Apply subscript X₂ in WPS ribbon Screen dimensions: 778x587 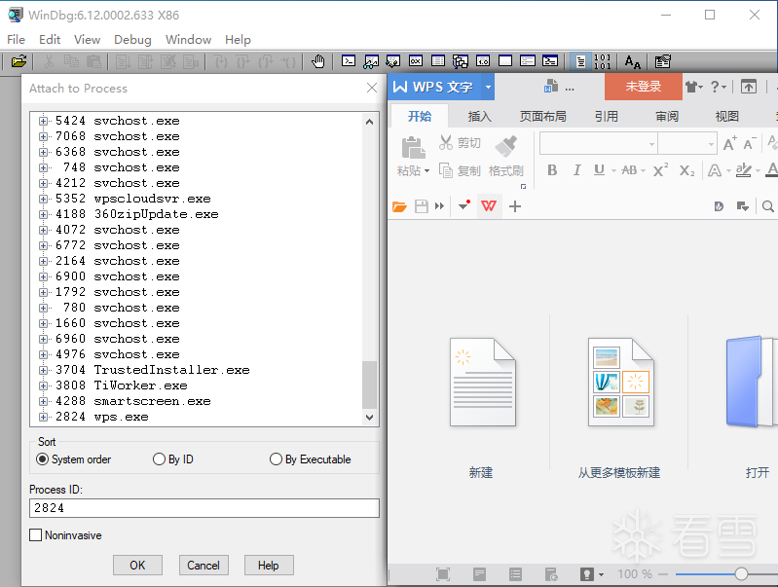click(x=687, y=170)
